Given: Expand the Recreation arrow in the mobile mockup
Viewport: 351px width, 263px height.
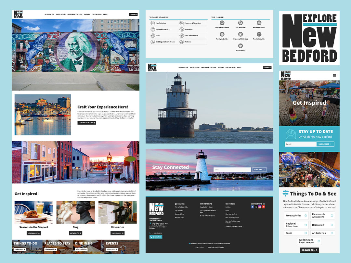Looking at the screenshot, I should 332,225.
